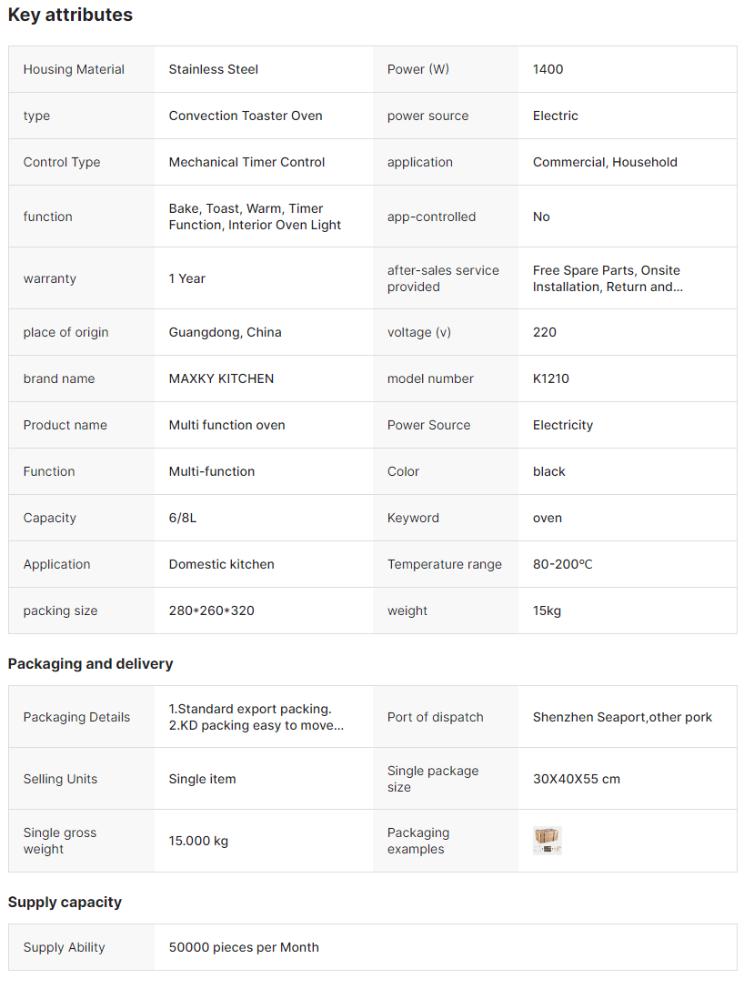Click the Supply capacity heading
The width and height of the screenshot is (744, 989).
click(65, 903)
